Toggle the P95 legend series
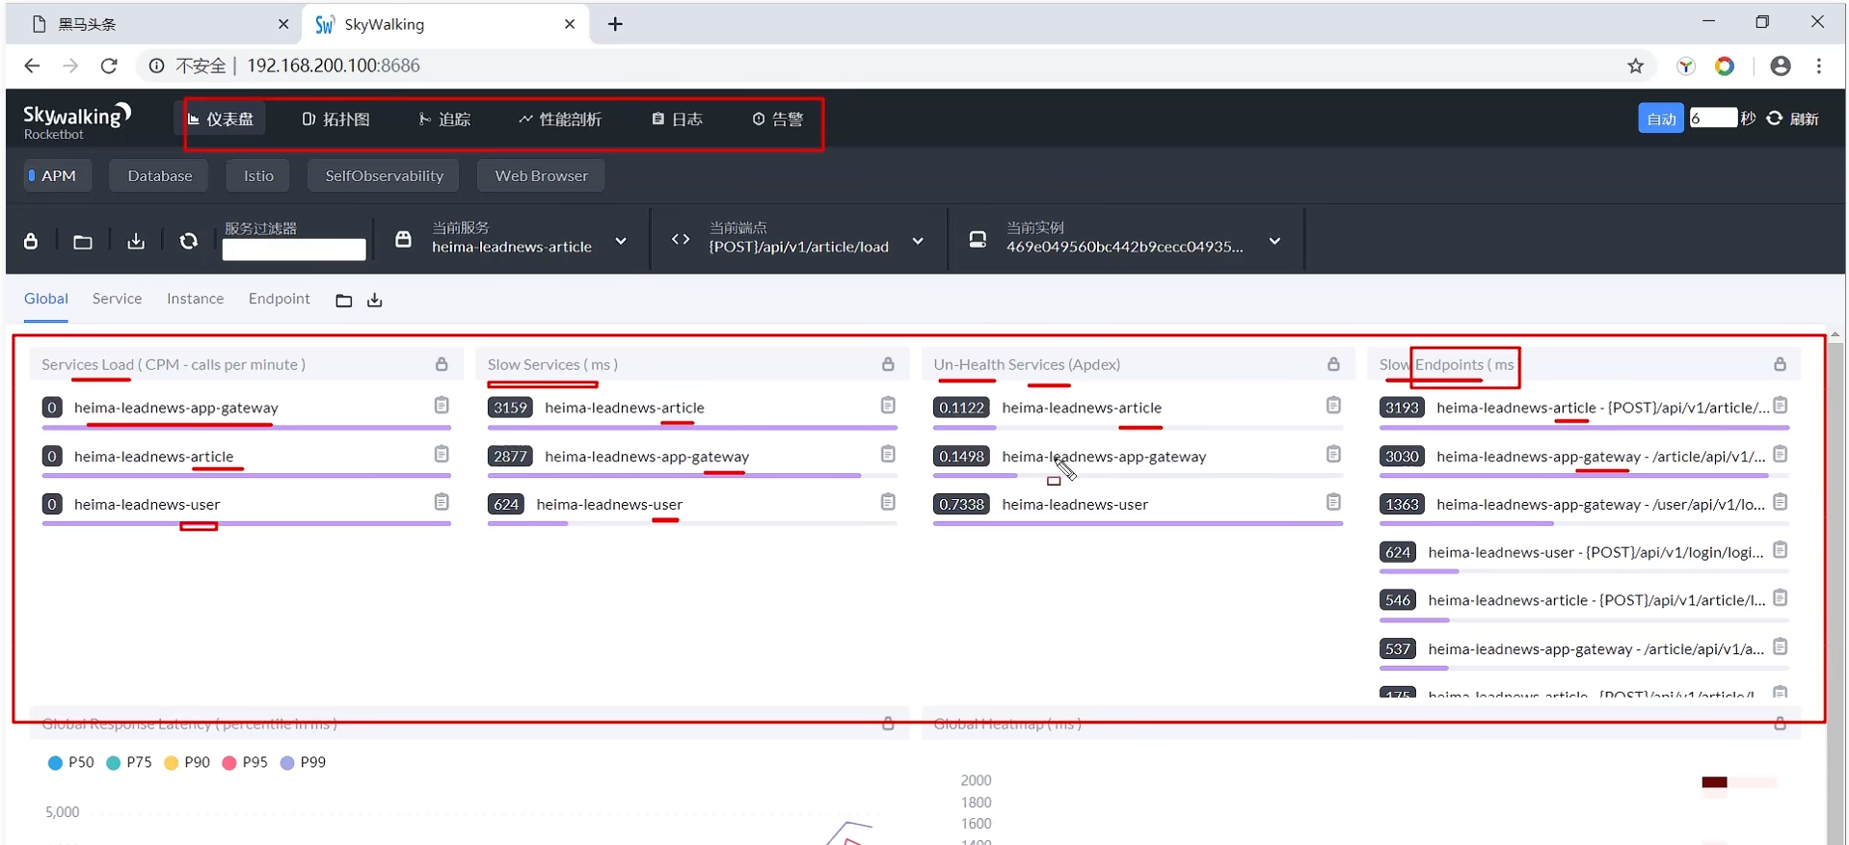The height and width of the screenshot is (845, 1849). pos(245,762)
